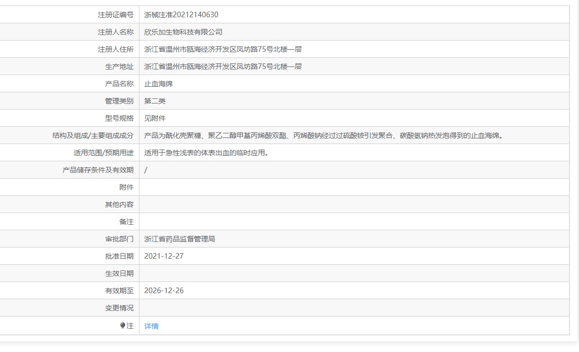Click the 备注 label

click(126, 222)
